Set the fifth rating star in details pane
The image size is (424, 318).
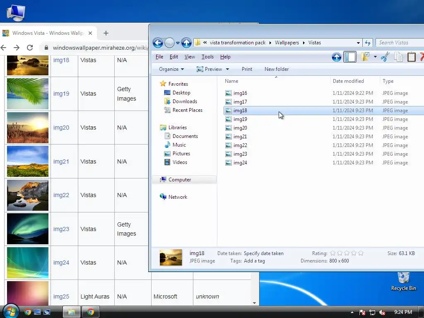click(x=361, y=253)
